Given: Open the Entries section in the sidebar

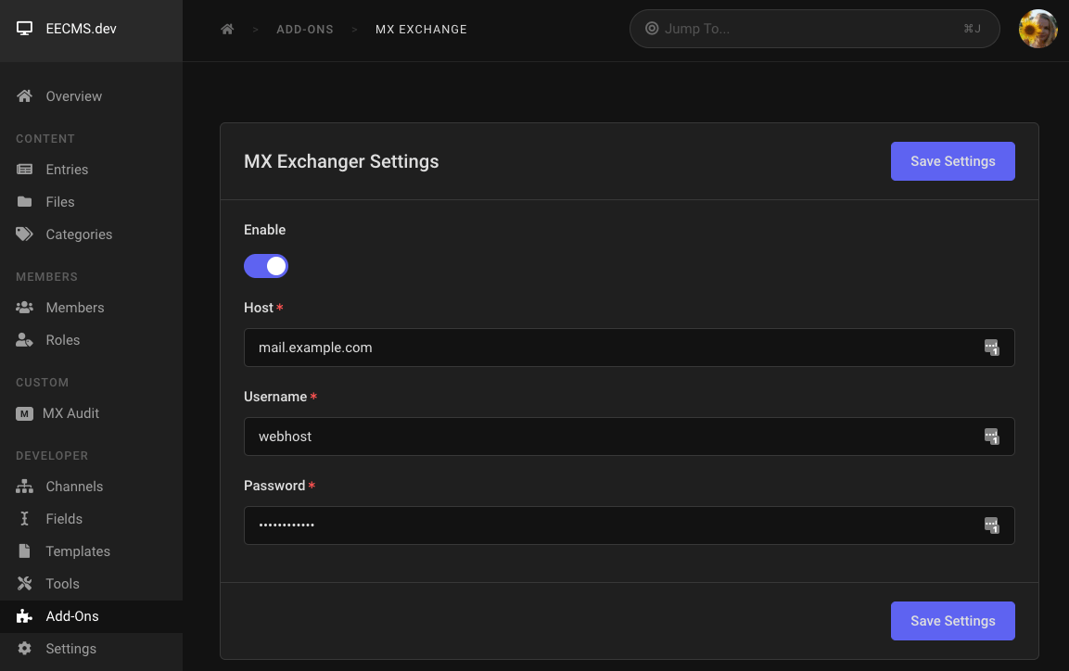Looking at the screenshot, I should [x=67, y=169].
